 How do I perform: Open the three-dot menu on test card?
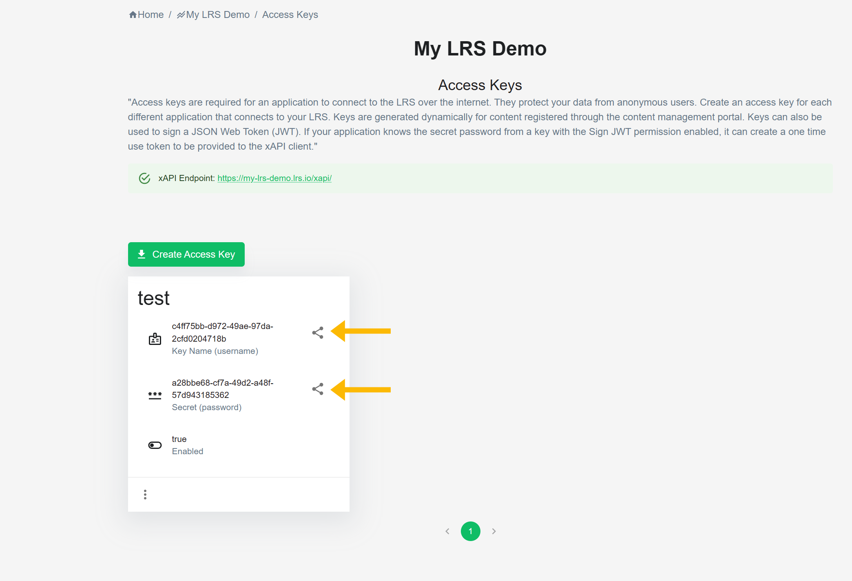pyautogui.click(x=145, y=495)
